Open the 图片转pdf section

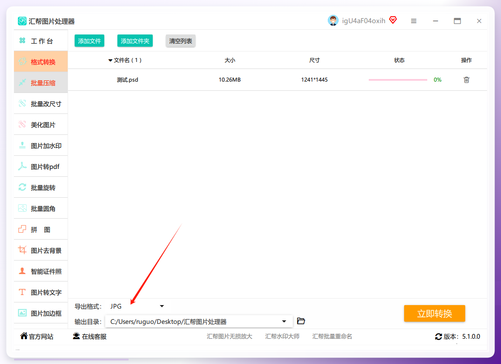coord(41,166)
